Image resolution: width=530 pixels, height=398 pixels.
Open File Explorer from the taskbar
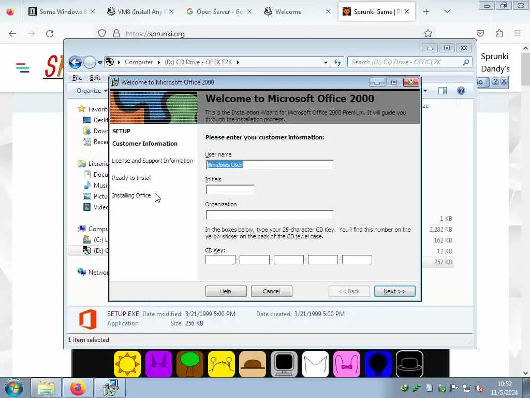(46, 388)
